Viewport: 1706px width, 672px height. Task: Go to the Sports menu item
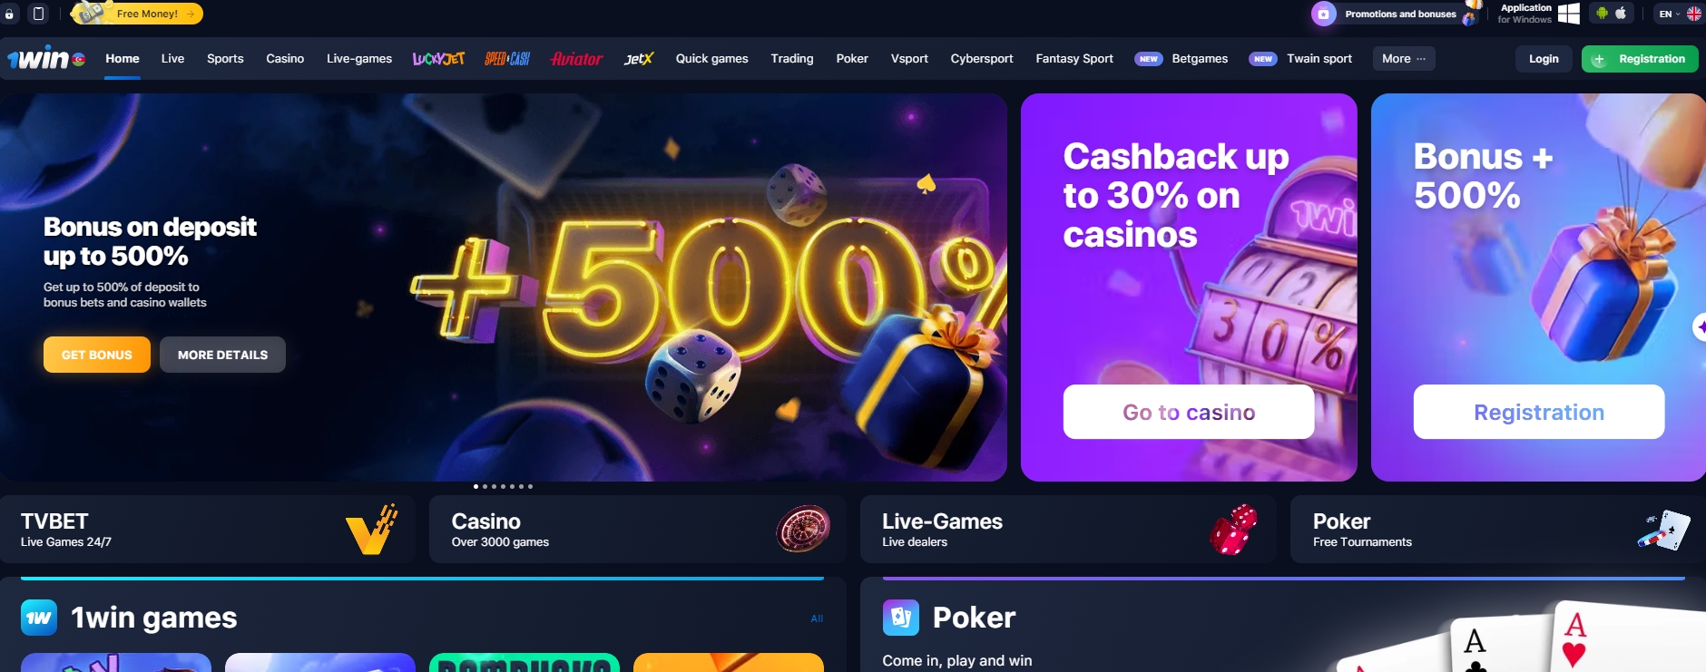[225, 59]
